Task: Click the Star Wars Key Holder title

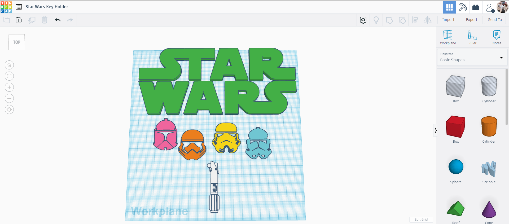Action: 47,7
